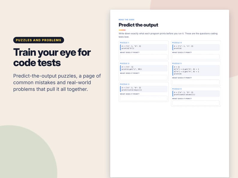Click the Puzzles and Problems badge
238x178 pixels.
click(x=39, y=40)
